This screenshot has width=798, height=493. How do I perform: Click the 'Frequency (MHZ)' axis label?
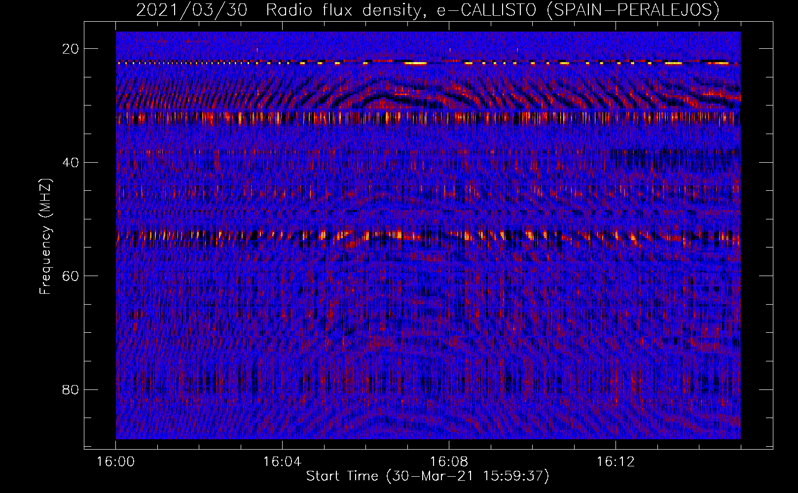point(45,236)
